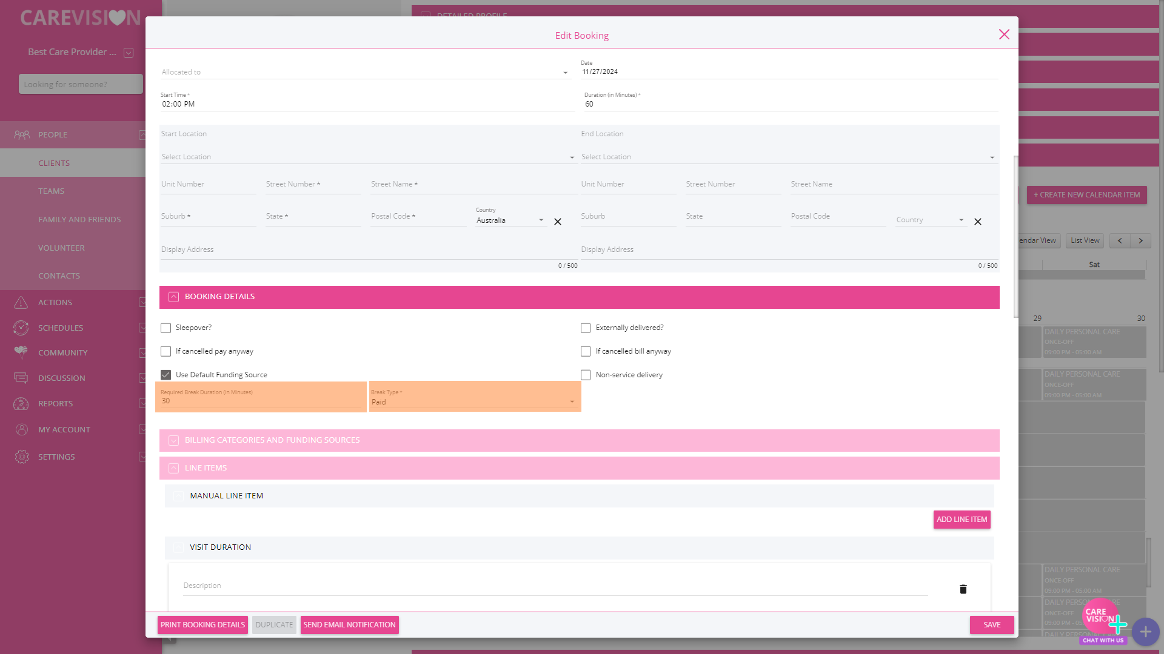Open the Family and Friends menu item
This screenshot has height=654, width=1164.
click(x=79, y=219)
